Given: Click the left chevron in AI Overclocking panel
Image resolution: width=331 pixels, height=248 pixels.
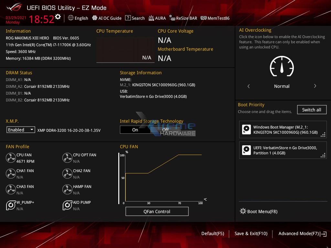Looking at the screenshot, I should point(249,86).
